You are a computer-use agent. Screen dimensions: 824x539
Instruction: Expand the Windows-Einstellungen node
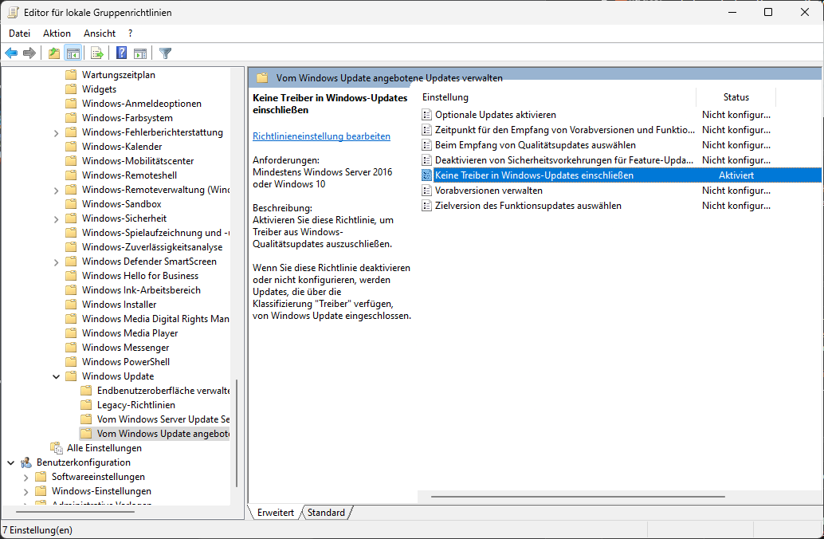[26, 492]
